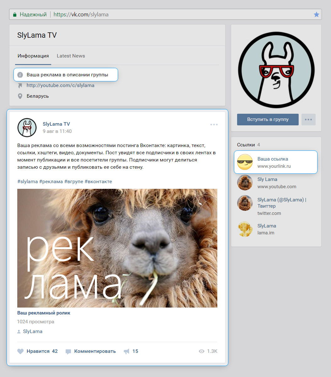Switch to the Latest News tab
This screenshot has height=377, width=331.
click(71, 56)
